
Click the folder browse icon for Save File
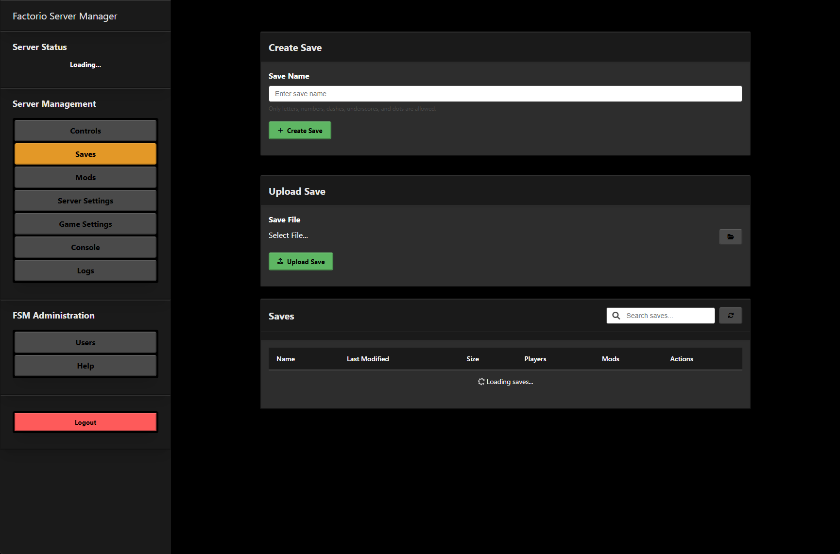(x=730, y=236)
